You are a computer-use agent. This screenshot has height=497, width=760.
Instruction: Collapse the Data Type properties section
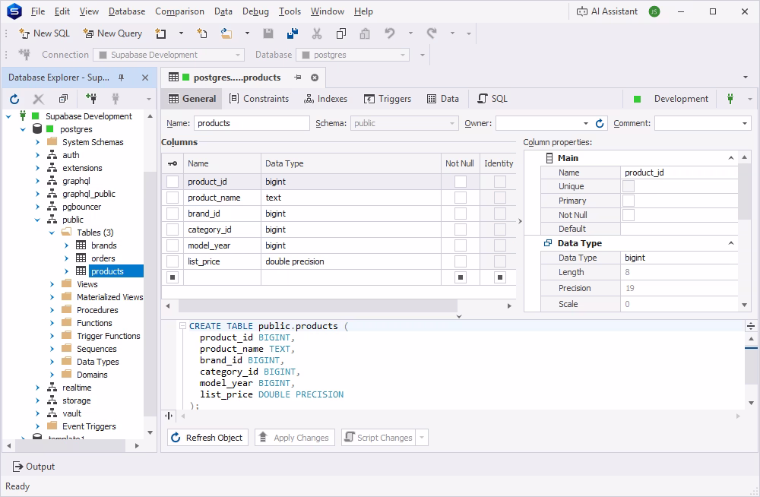(731, 243)
